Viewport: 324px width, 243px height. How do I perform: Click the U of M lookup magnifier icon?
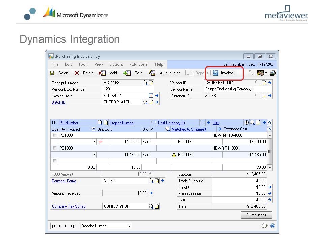(x=168, y=129)
